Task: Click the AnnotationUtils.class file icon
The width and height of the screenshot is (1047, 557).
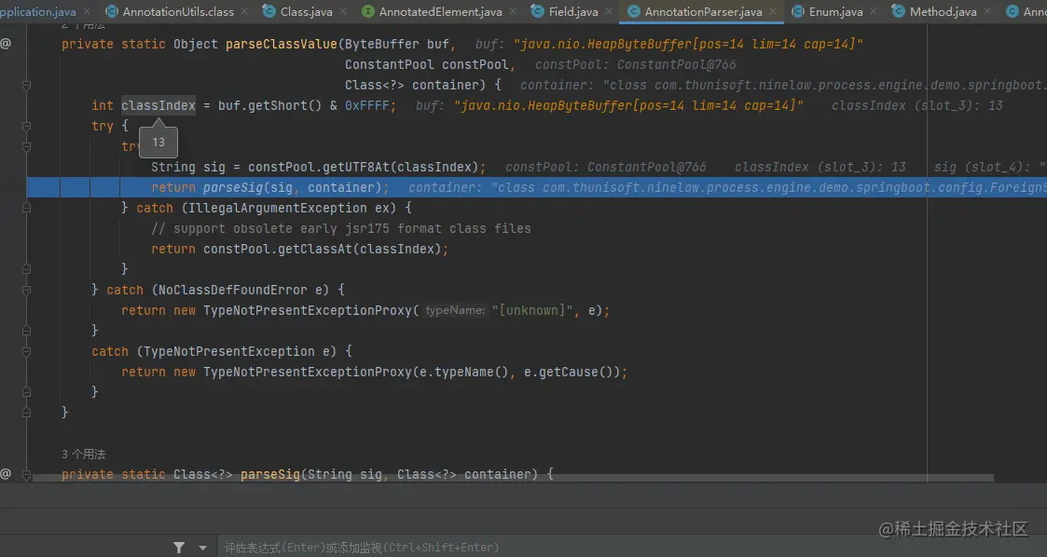Action: click(x=112, y=11)
